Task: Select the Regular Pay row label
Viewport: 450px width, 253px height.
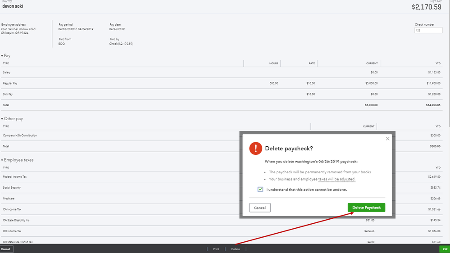Action: 10,83
